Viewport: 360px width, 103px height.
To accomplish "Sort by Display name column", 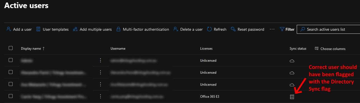I will coord(33,49).
